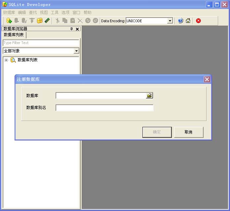The width and height of the screenshot is (230, 211).
Task: Select 数据库列表 item in the tree
Action: tap(27, 60)
